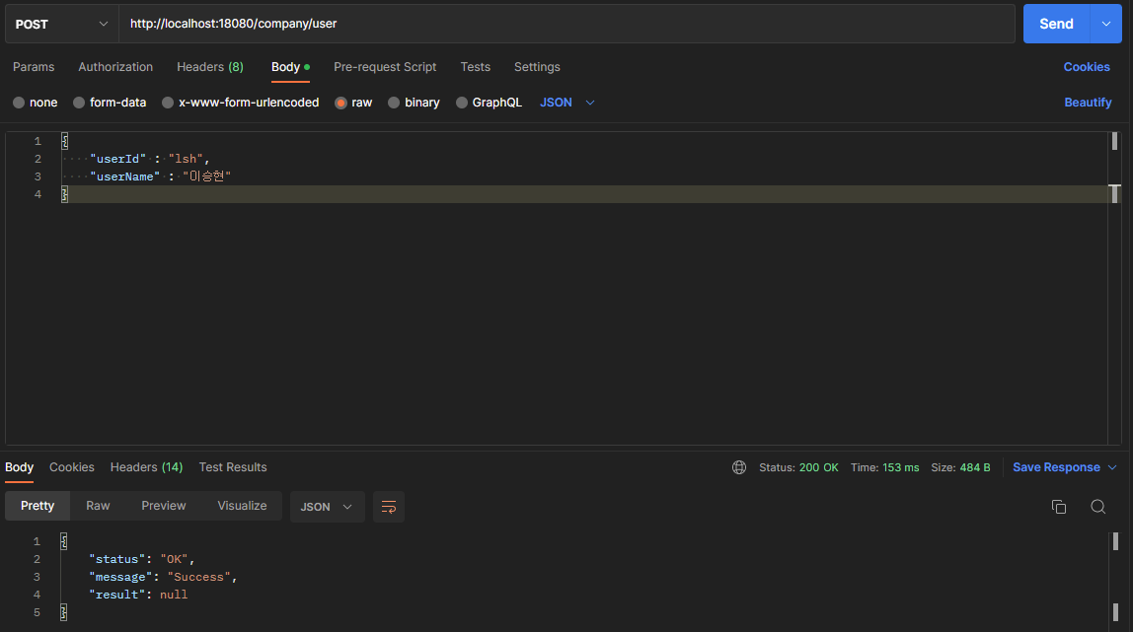Switch response view to Raw
1133x632 pixels.
(98, 506)
